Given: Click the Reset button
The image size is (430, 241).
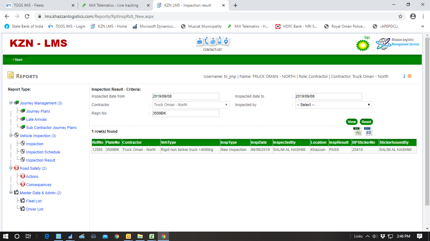Looking at the screenshot, I should click(366, 122).
